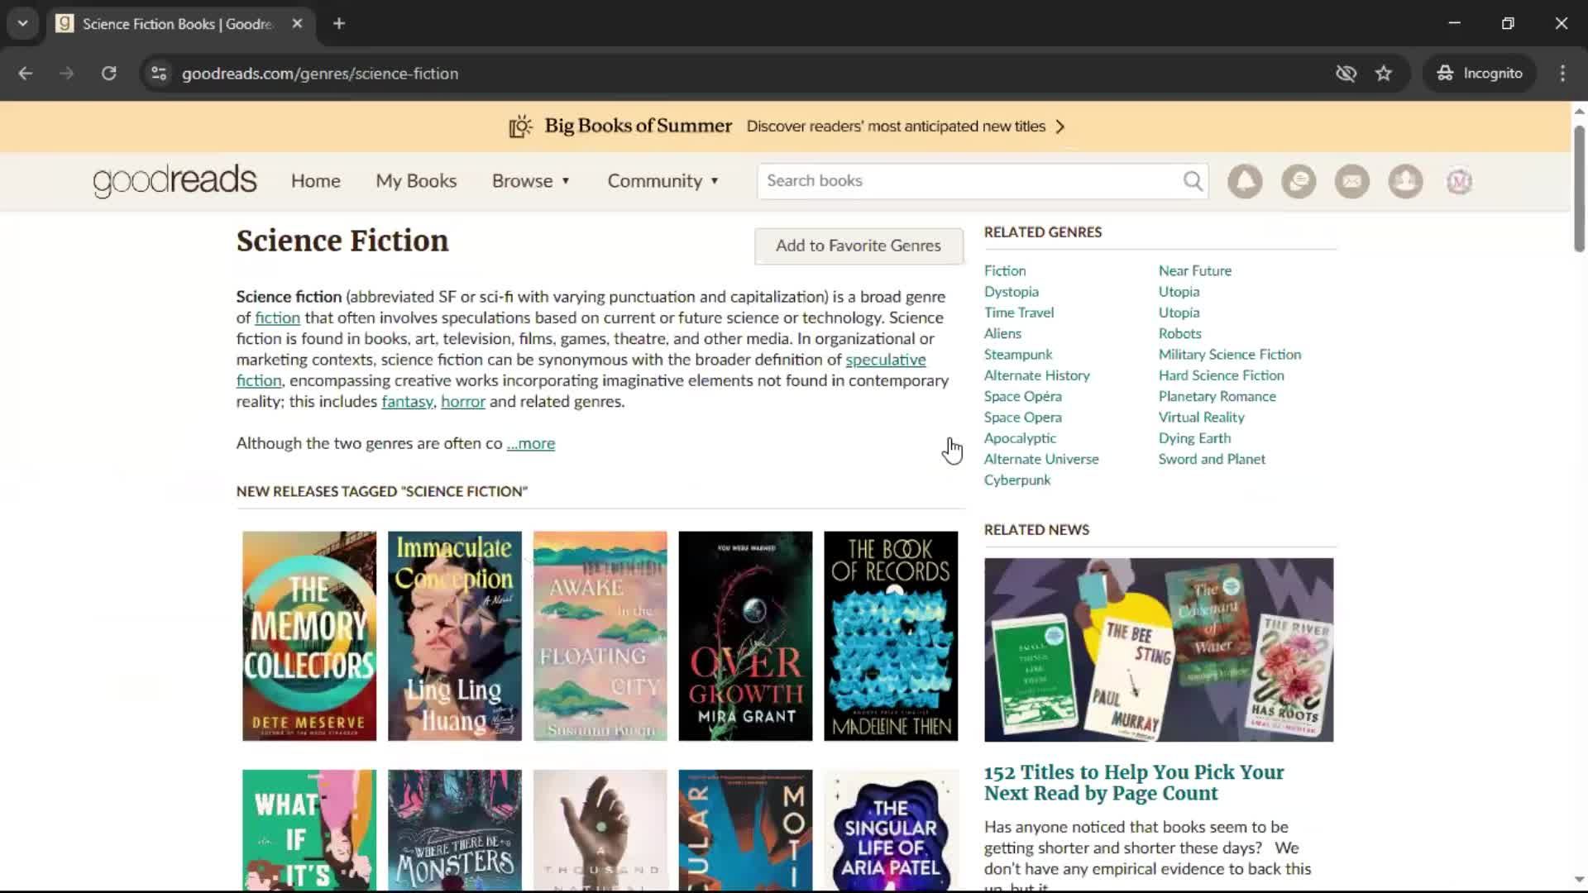Bookmark this page with star icon
Screen dimensions: 1588x893
[x=1384, y=74]
